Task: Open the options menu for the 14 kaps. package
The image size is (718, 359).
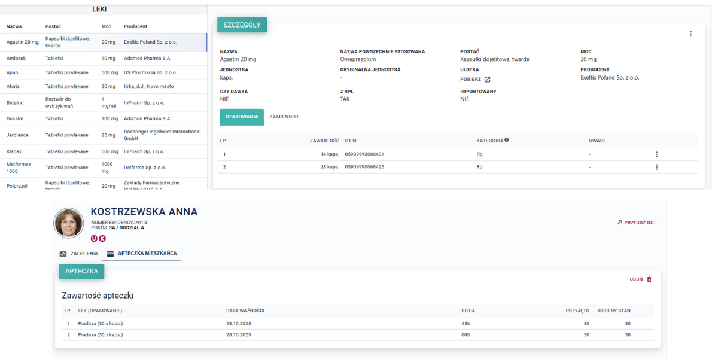Action: click(x=656, y=154)
